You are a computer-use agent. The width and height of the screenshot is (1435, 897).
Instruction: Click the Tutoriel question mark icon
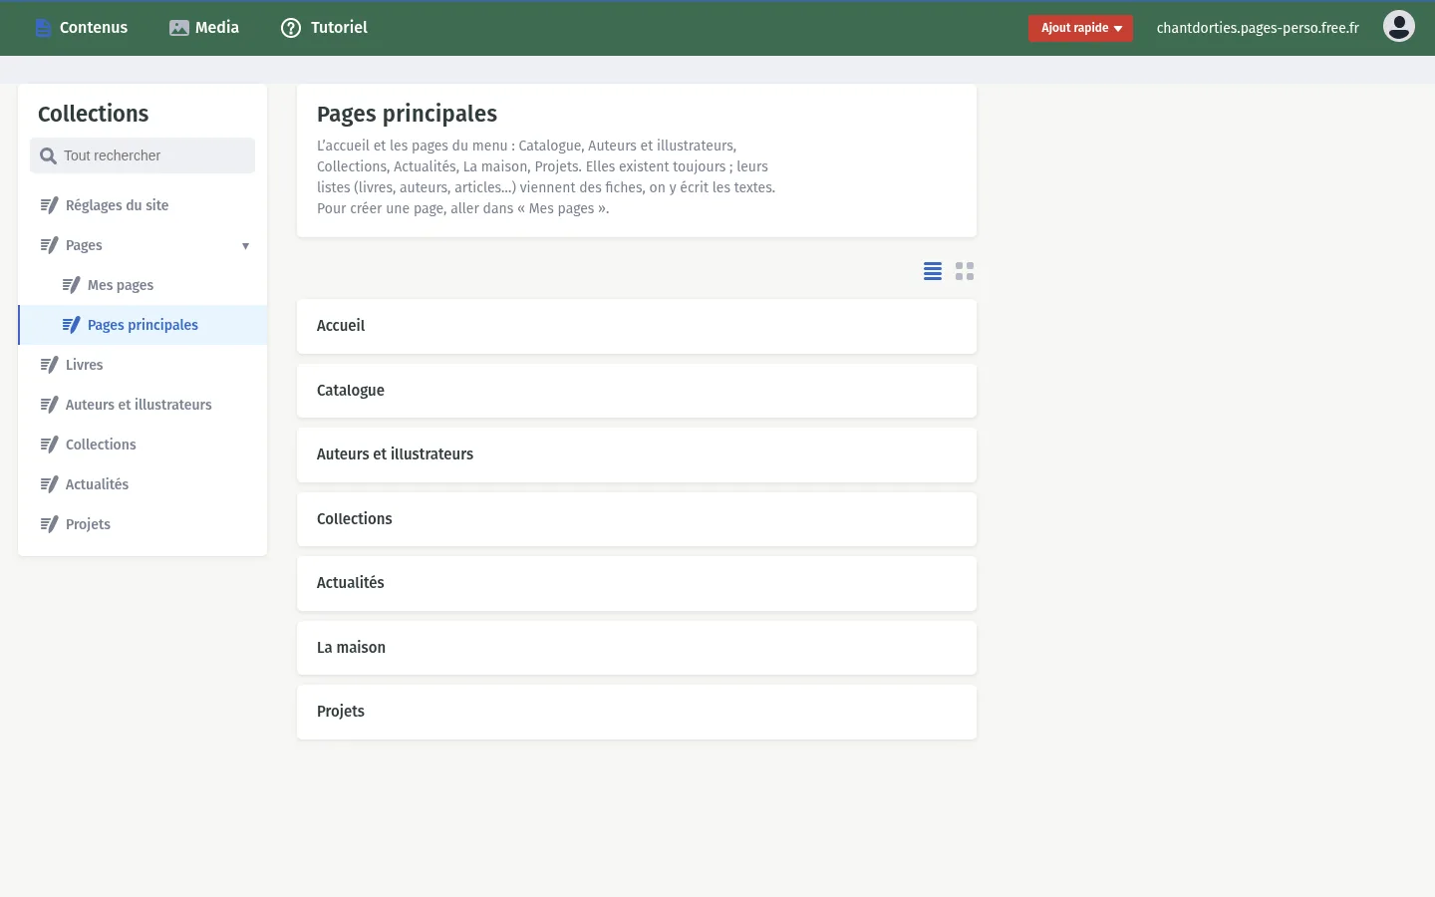[291, 28]
